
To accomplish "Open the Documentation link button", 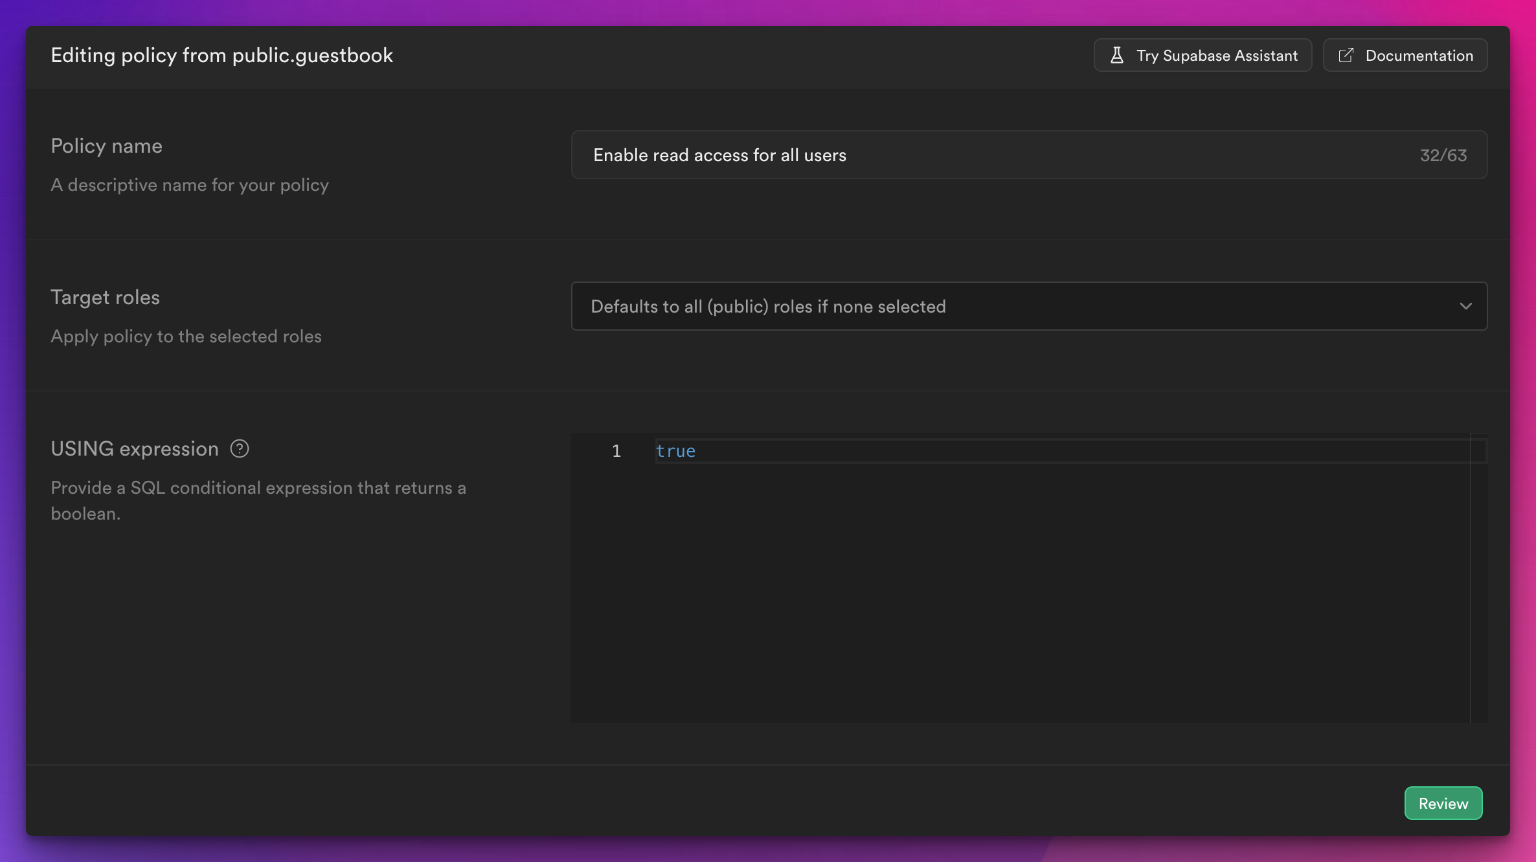I will tap(1405, 56).
